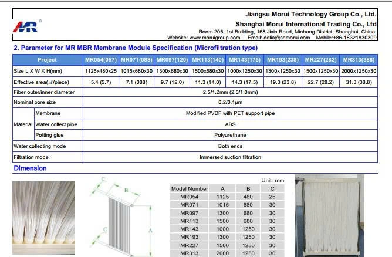Click the 14.3 (17.5) area value

tap(245, 82)
